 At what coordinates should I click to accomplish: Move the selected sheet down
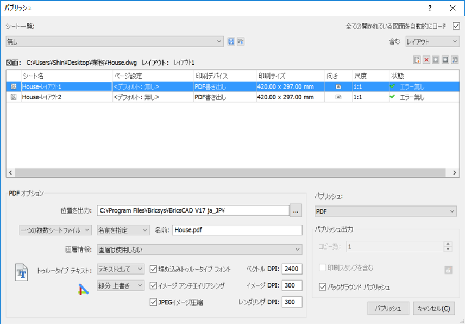[445, 60]
